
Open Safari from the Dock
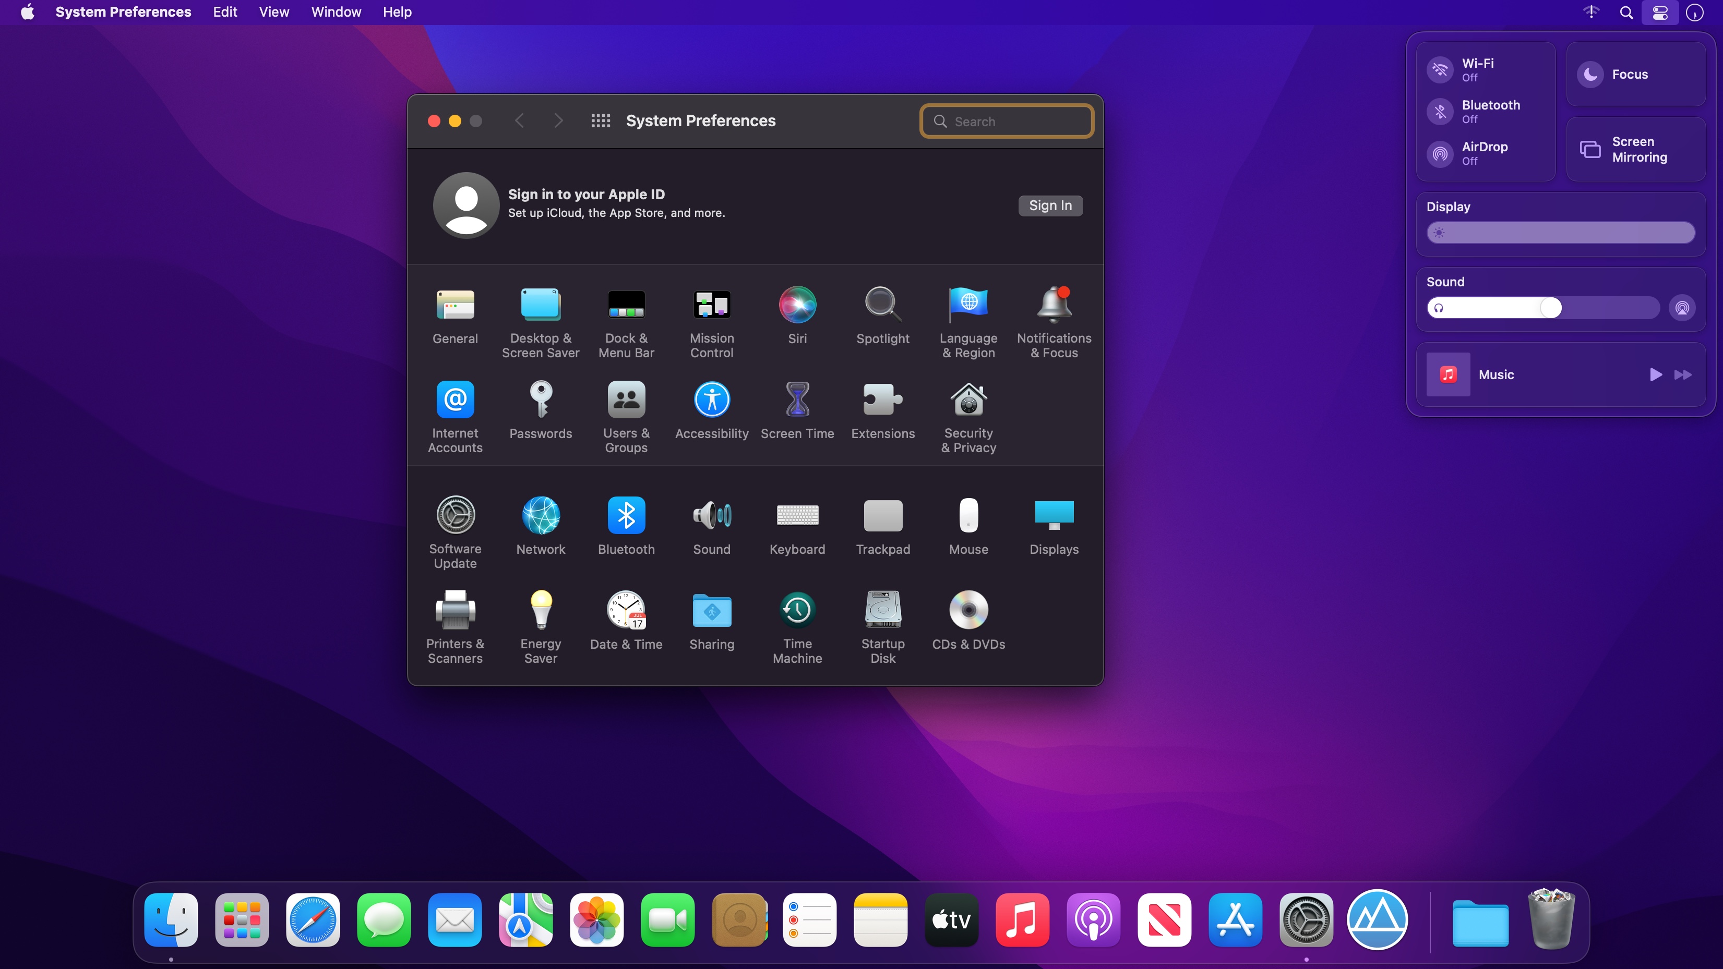click(x=313, y=920)
